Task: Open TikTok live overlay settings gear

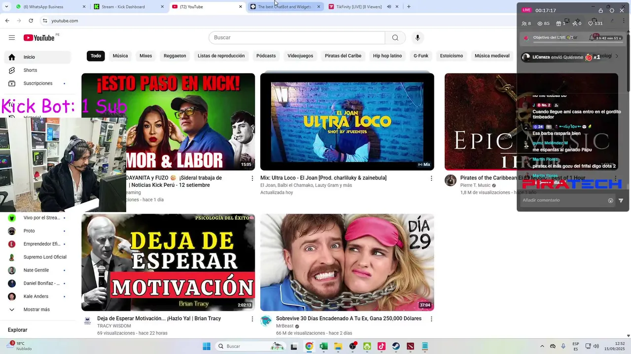Action: 612,10
